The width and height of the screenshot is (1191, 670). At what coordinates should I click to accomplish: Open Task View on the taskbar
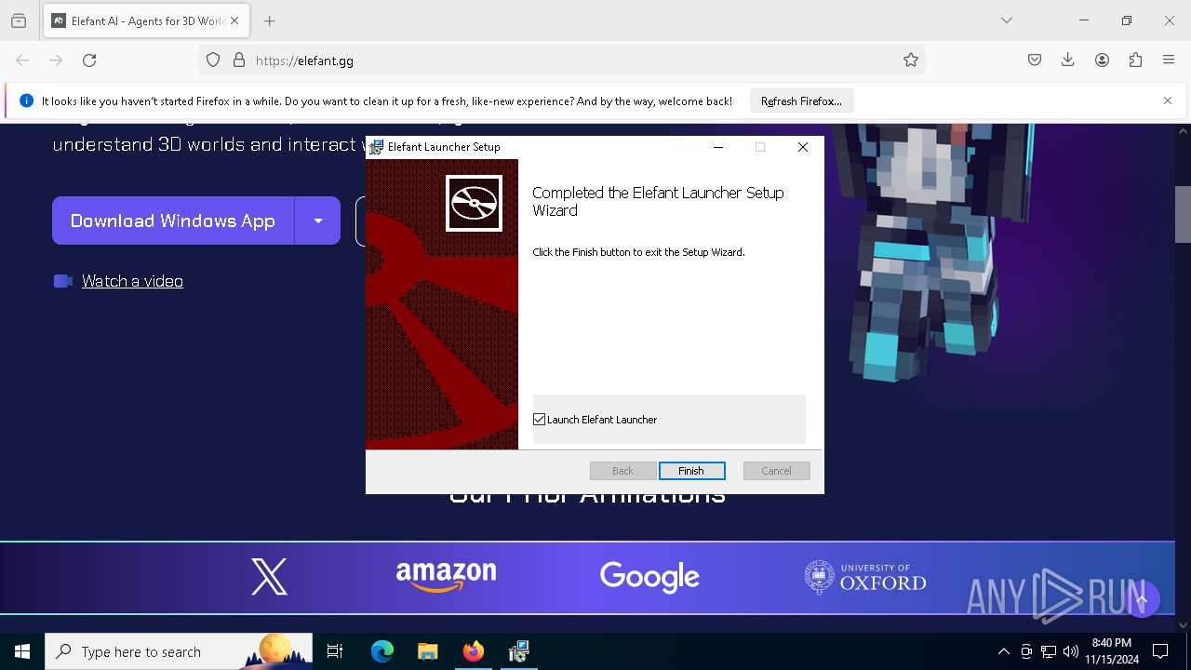(x=335, y=651)
